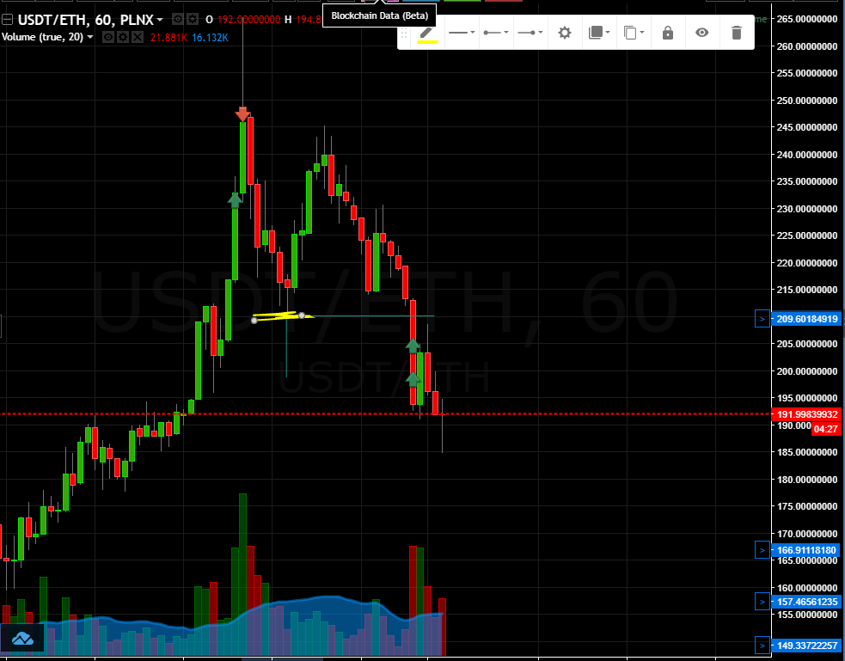Screen dimensions: 845x661
Task: Click the arrow button beside 166.91118180 label
Action: coord(762,550)
